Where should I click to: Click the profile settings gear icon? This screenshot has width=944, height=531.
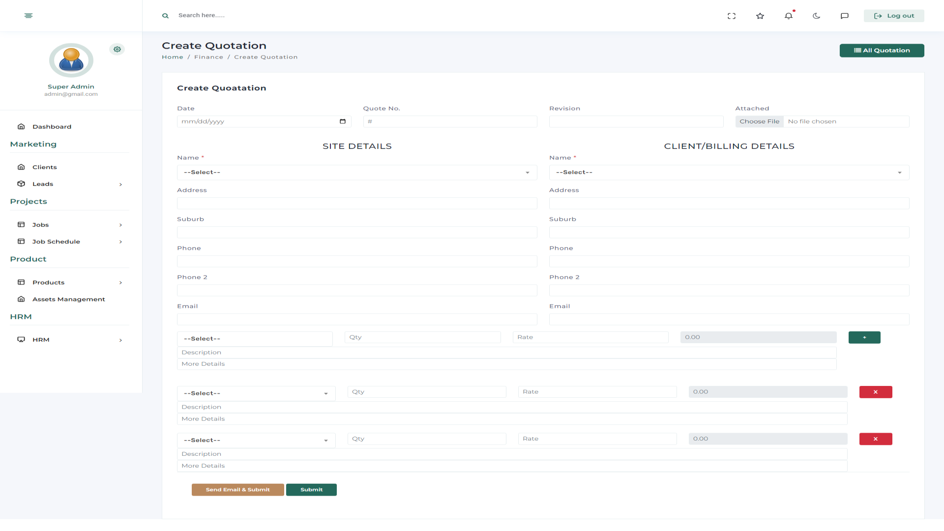117,49
